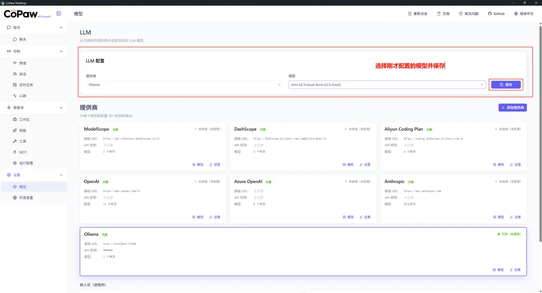
Task: Open 模型 models for Ollama card
Action: (x=498, y=270)
